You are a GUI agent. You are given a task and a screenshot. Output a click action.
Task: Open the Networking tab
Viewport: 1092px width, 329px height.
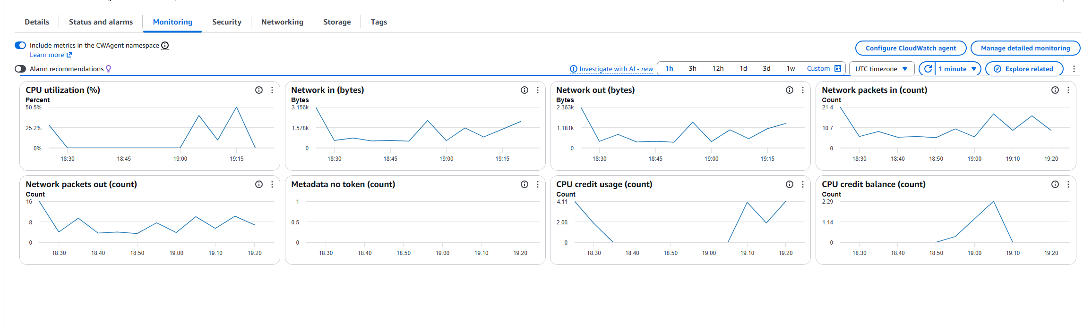(282, 22)
